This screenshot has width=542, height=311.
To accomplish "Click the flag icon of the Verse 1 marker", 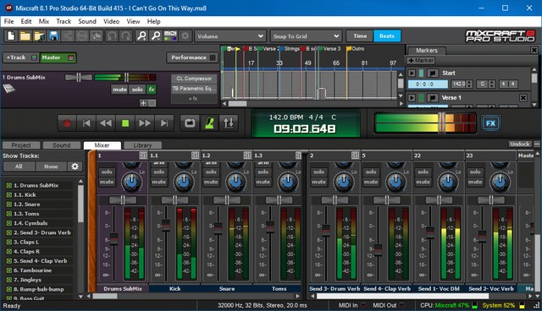I will (432, 98).
